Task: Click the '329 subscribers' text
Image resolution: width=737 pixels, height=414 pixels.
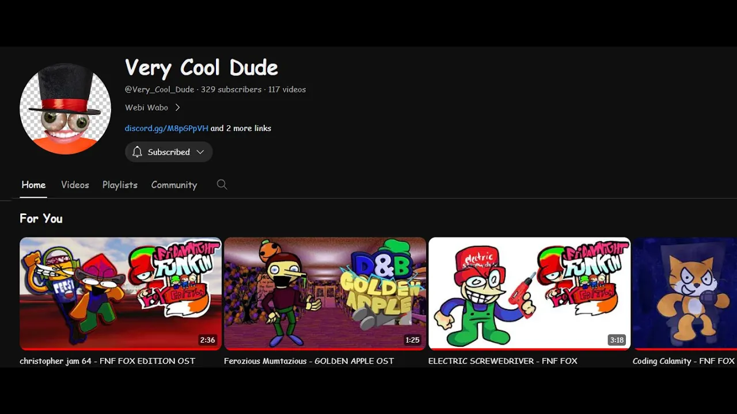Action: click(231, 89)
